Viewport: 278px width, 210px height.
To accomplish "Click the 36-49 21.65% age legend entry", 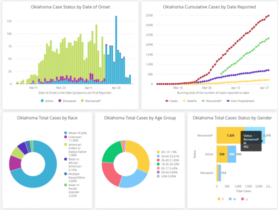I will click(168, 160).
